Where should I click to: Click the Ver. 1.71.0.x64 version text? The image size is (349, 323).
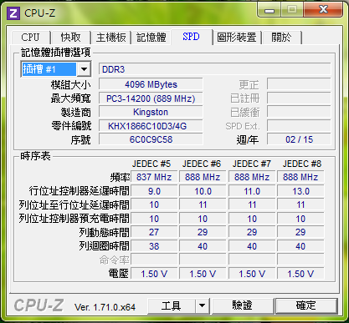click(105, 307)
